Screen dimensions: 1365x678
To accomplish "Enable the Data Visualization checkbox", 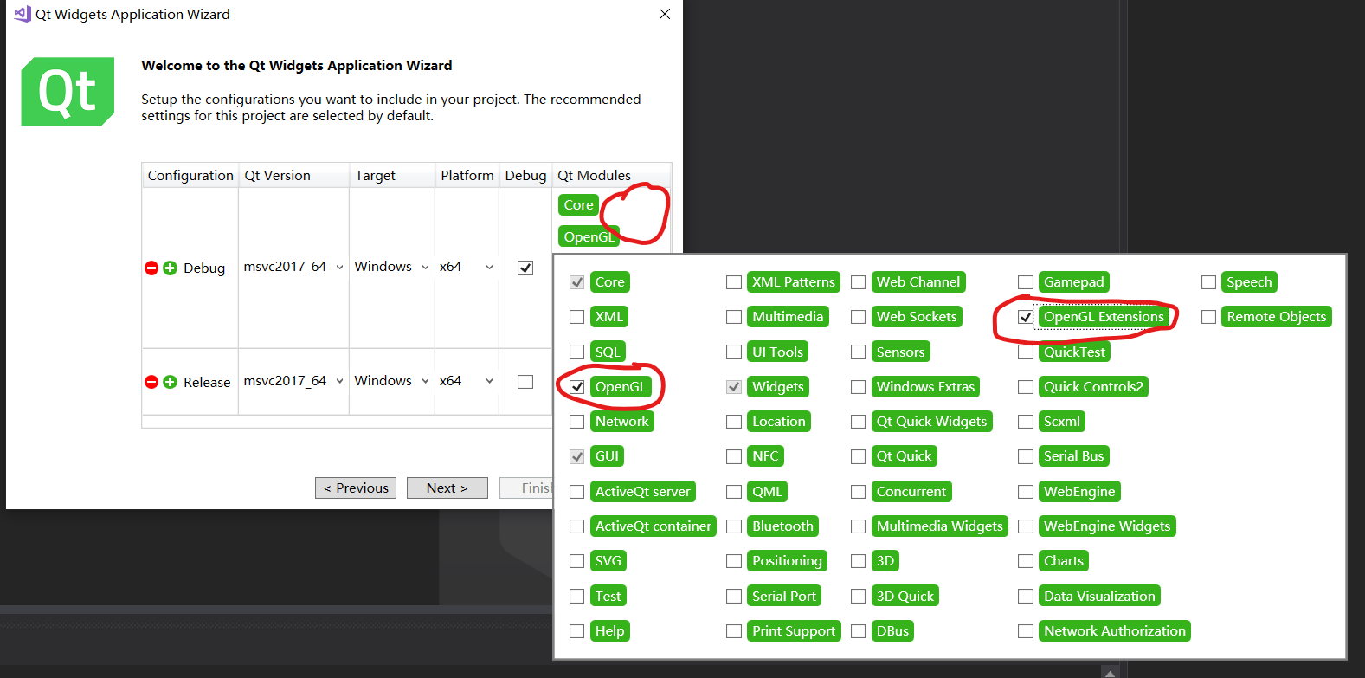I will (1026, 597).
